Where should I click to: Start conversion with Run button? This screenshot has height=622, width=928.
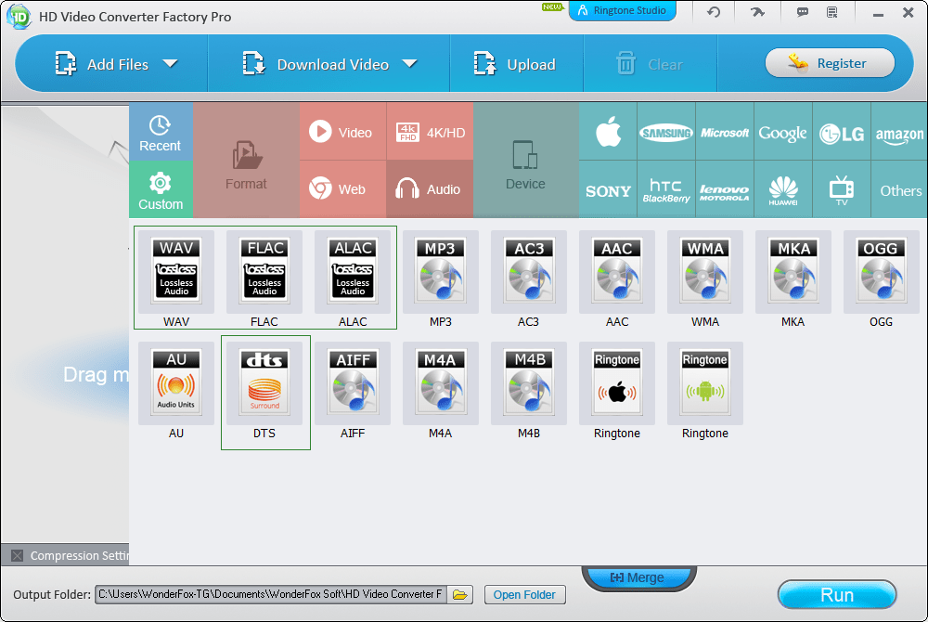837,594
